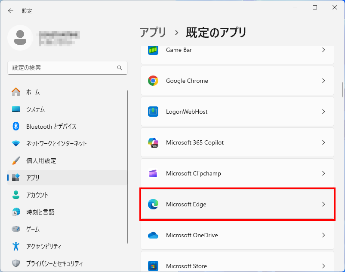Image resolution: width=345 pixels, height=272 pixels.
Task: Click the Microsoft 365 Copilot label
Action: (195, 142)
